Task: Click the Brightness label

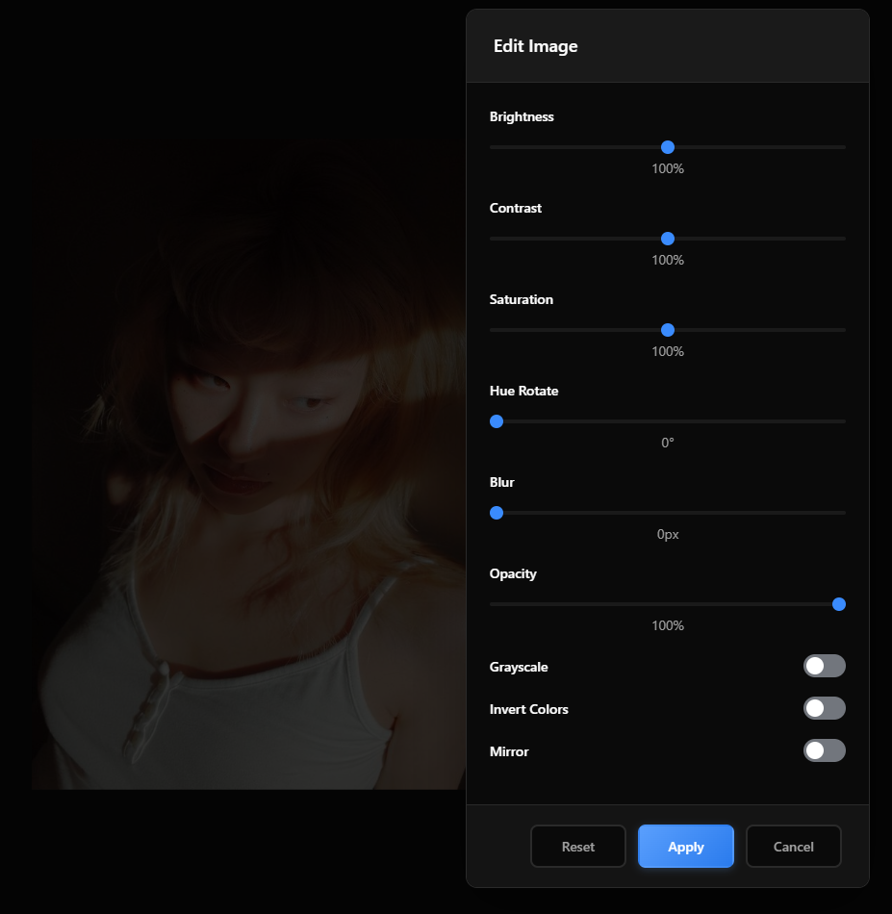Action: click(x=522, y=116)
